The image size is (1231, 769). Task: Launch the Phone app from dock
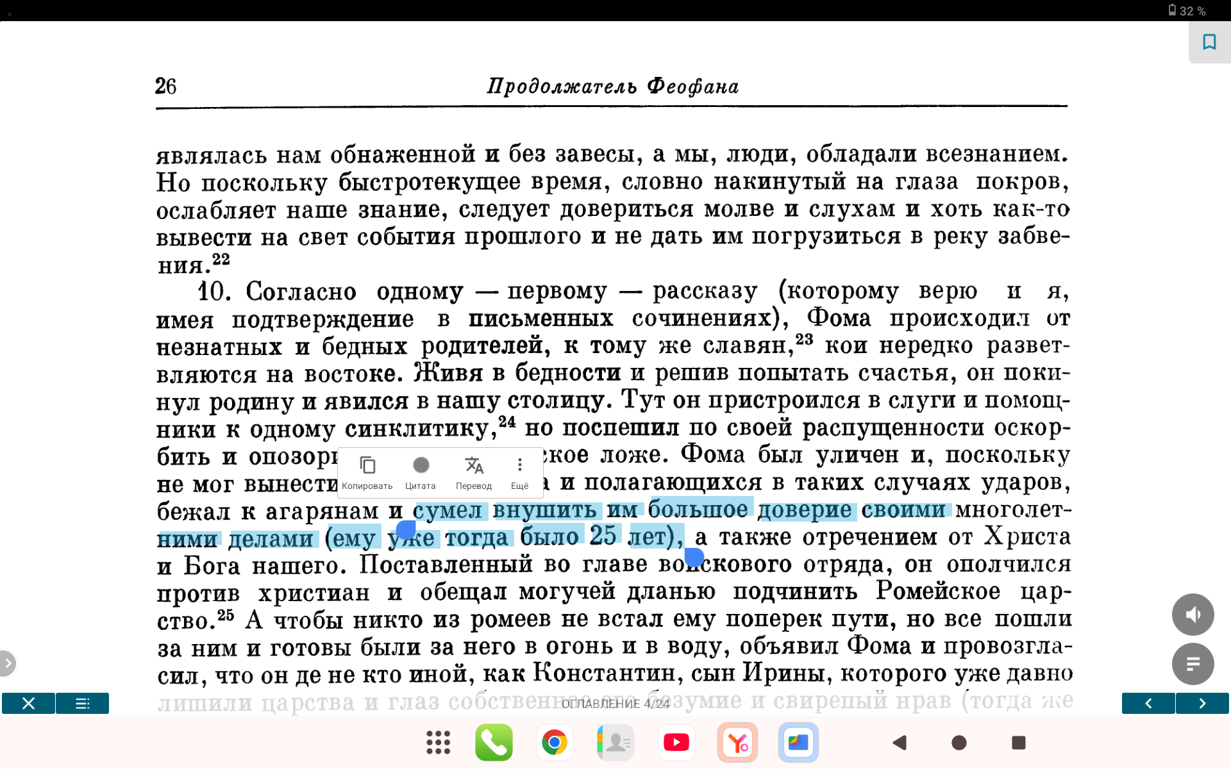[494, 743]
